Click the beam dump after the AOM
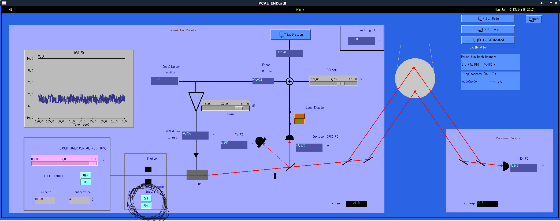 pos(275,176)
